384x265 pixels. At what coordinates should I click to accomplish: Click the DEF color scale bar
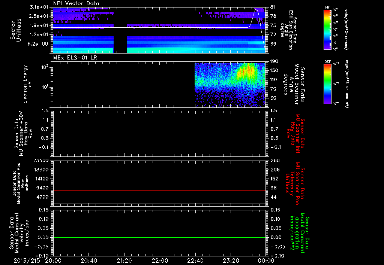(x=327, y=84)
